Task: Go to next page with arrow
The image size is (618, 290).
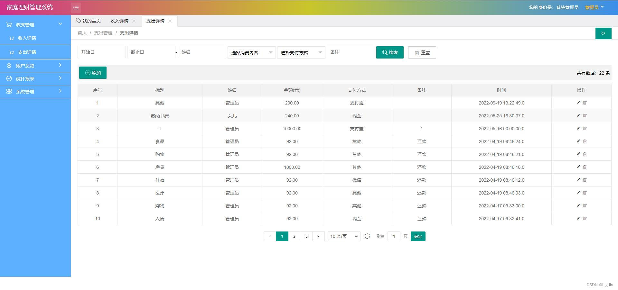Action: [x=318, y=236]
